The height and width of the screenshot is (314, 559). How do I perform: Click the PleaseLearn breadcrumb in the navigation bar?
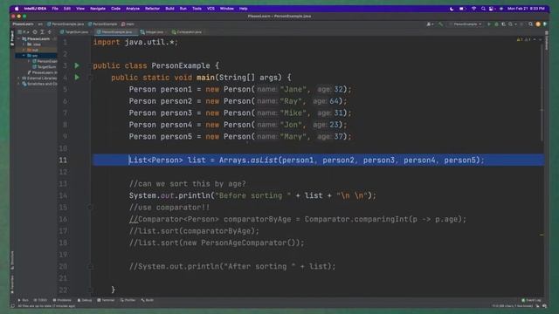point(23,24)
